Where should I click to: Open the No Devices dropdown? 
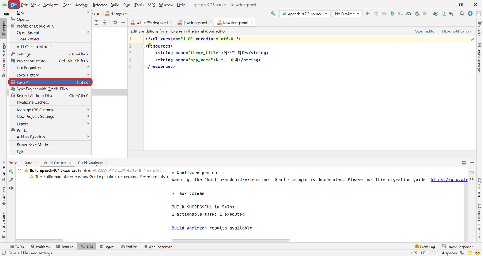click(347, 14)
